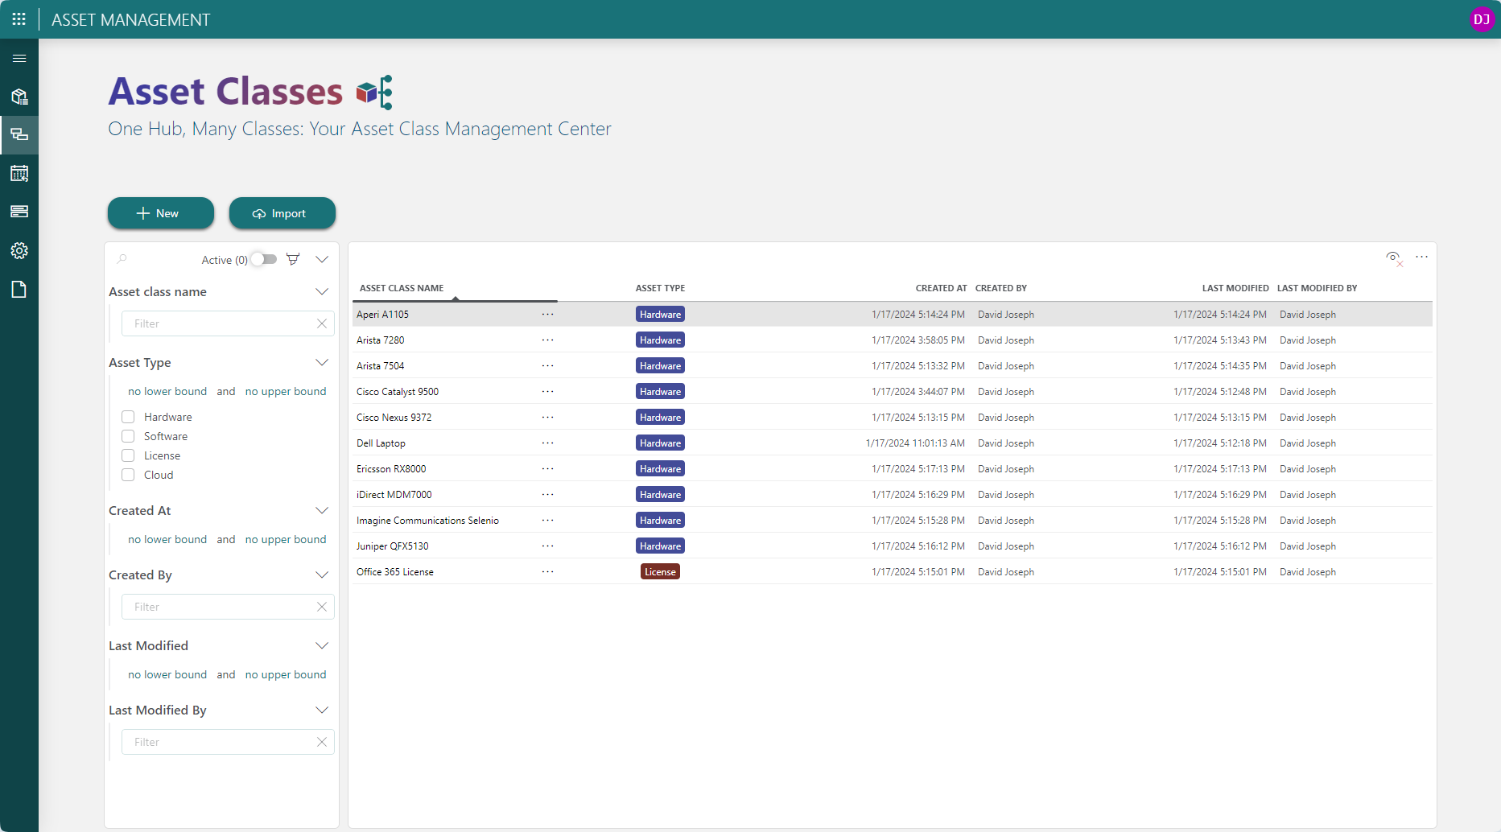
Task: Select the Juniper QFX5130 row name
Action: point(393,546)
